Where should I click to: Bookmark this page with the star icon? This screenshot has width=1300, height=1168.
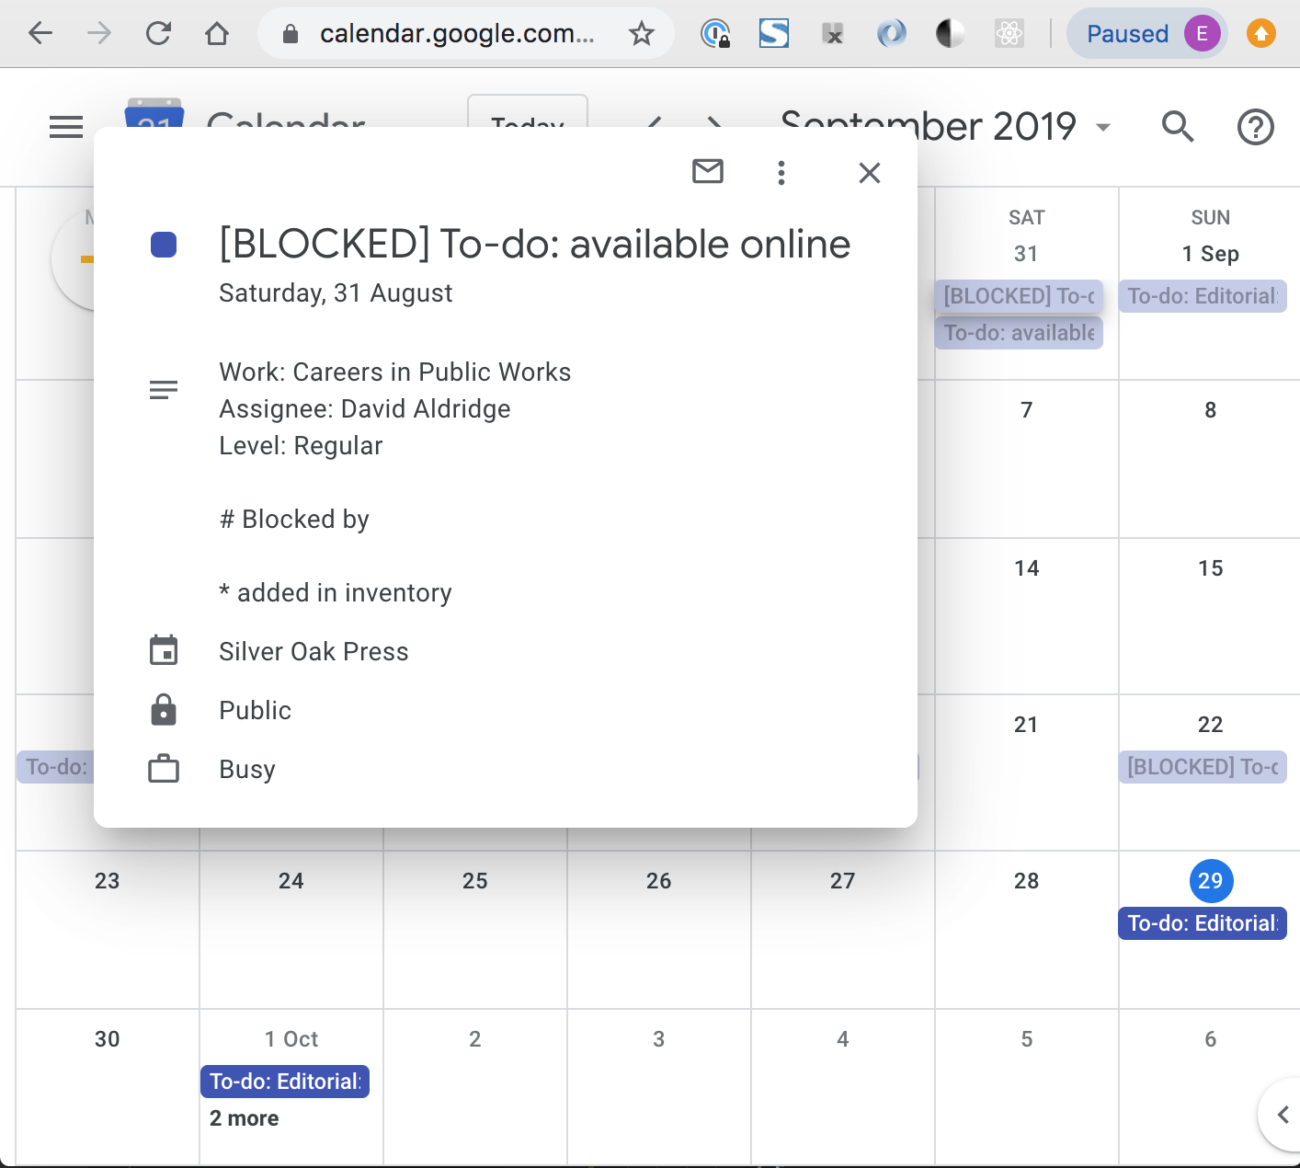click(641, 34)
